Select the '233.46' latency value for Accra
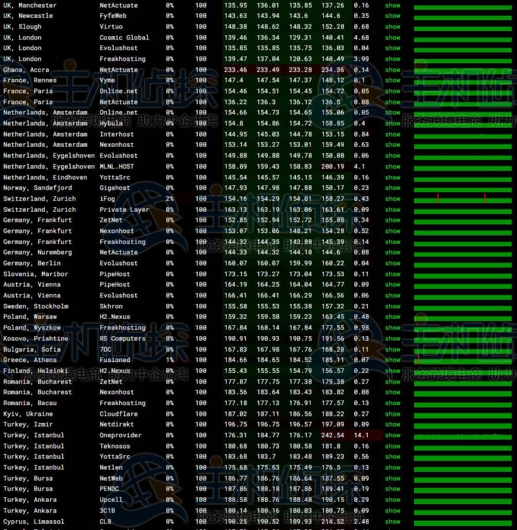 pyautogui.click(x=236, y=70)
